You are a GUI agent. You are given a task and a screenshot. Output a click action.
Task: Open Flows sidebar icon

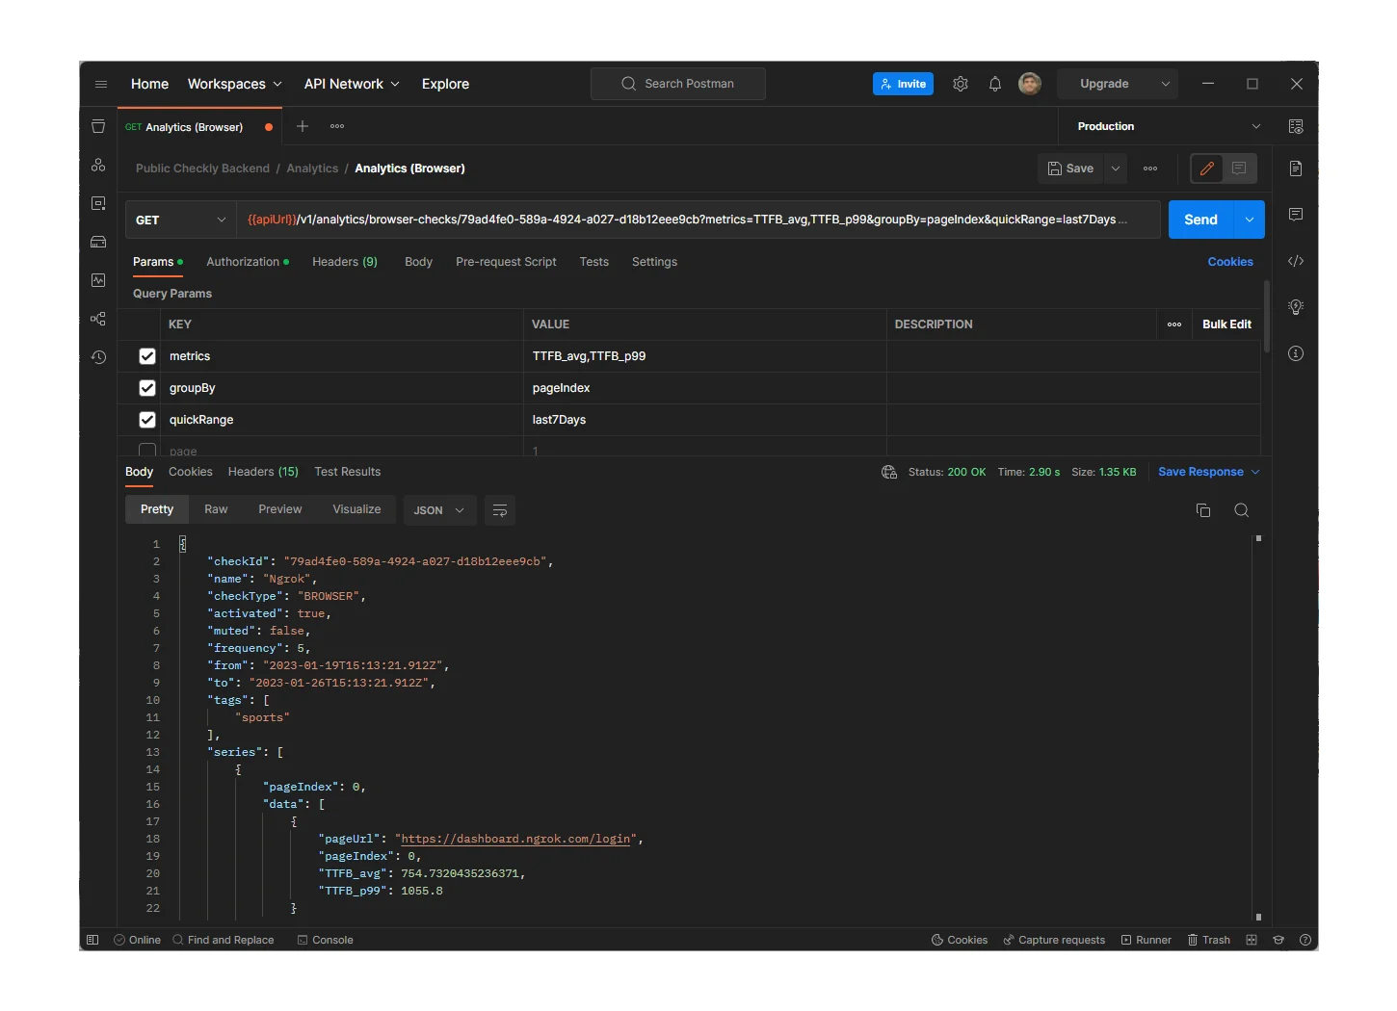98,319
